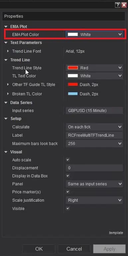Click the Label text field
The image size is (128, 256).
click(94, 135)
